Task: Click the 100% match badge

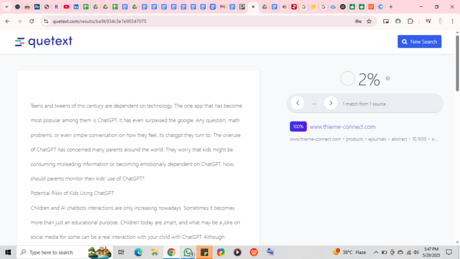Action: (x=298, y=127)
